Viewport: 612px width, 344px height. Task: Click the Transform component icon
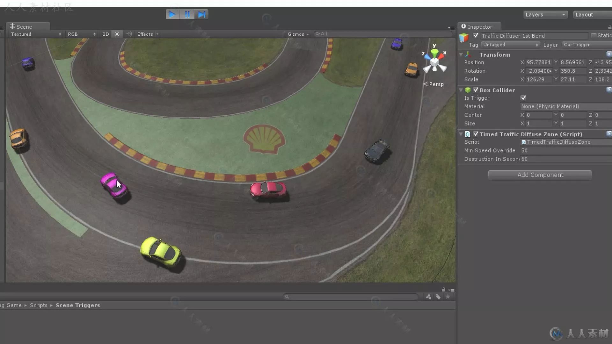click(468, 54)
